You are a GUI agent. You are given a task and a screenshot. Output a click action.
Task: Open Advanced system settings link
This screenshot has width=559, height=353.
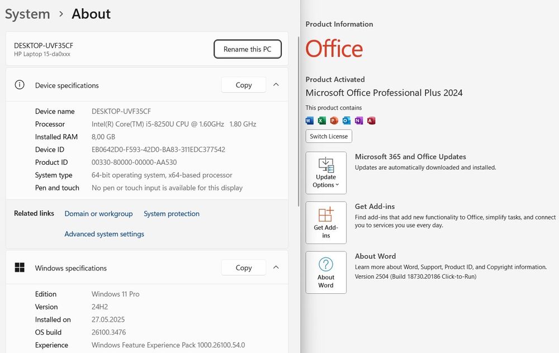[x=104, y=234]
